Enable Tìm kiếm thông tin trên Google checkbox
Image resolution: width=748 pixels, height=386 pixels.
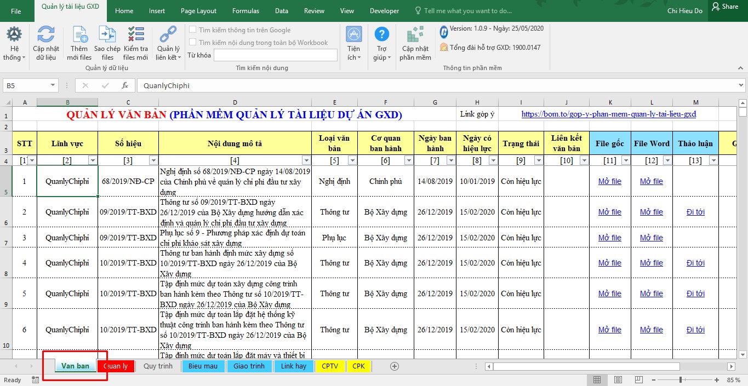point(192,30)
